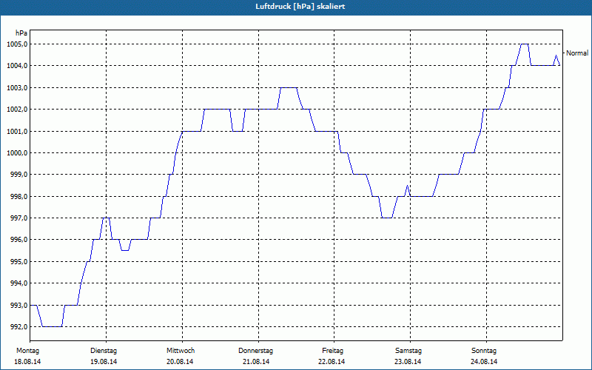Image resolution: width=592 pixels, height=370 pixels.
Task: Click the date 21.08.14
Action: 256,362
